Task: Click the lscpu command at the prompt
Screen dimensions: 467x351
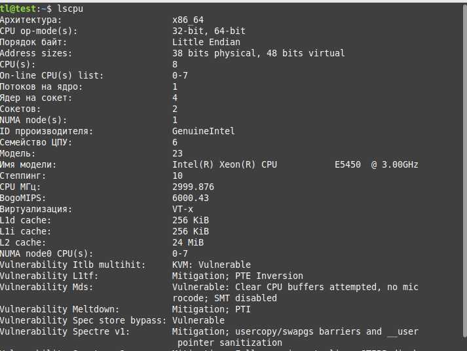Action: [70, 9]
